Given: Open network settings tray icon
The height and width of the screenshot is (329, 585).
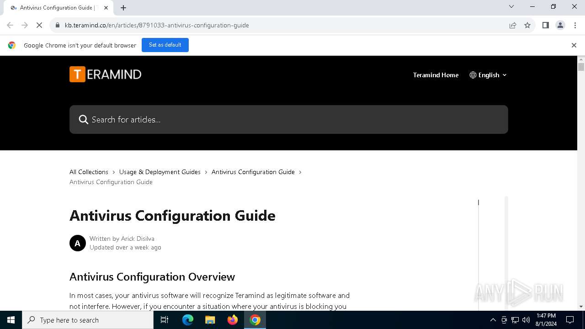Looking at the screenshot, I should (515, 320).
